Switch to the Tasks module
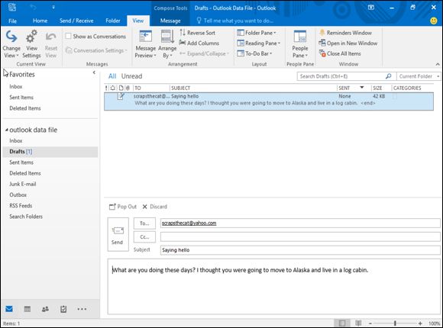The image size is (443, 328). (63, 309)
